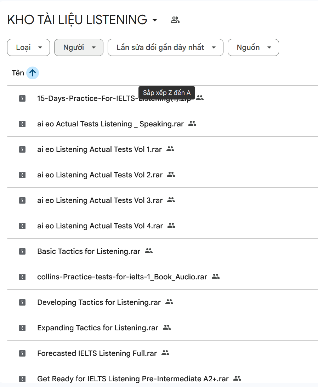Viewport: 318px width, 387px height.
Task: Open the KHO TÀI LIỆU LISTENING folder dropdown
Action: [154, 20]
